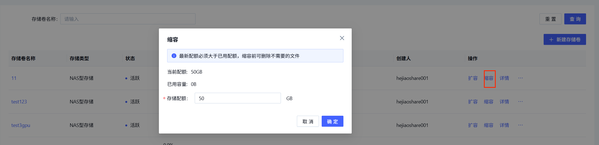
Task: Click 缩容 for volume test123
Action: (x=489, y=102)
